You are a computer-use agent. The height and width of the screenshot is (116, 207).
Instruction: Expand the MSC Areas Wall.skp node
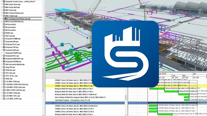(1, 7)
